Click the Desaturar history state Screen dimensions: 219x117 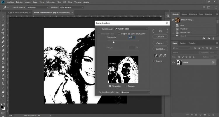(x=184, y=29)
